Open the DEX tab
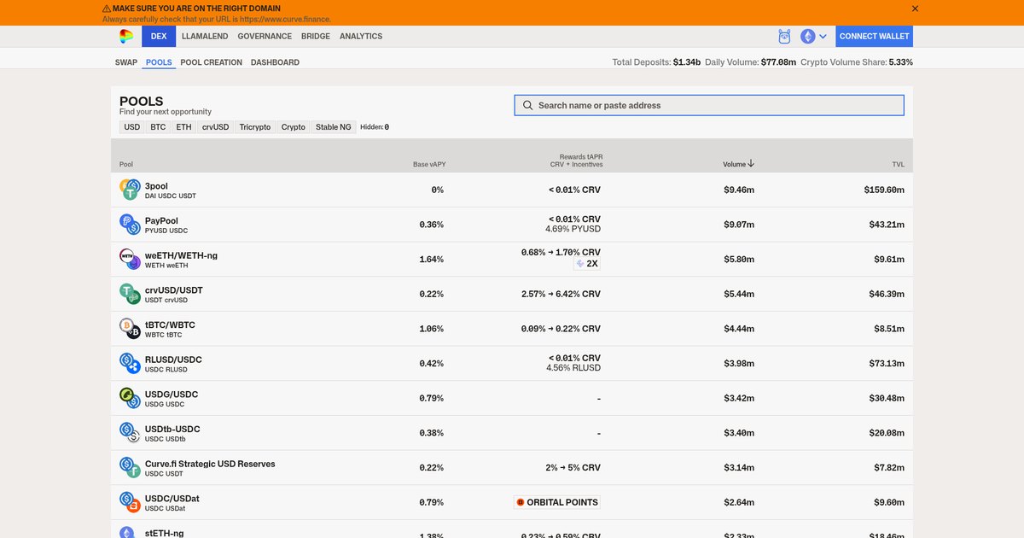Image resolution: width=1024 pixels, height=538 pixels. (x=159, y=36)
